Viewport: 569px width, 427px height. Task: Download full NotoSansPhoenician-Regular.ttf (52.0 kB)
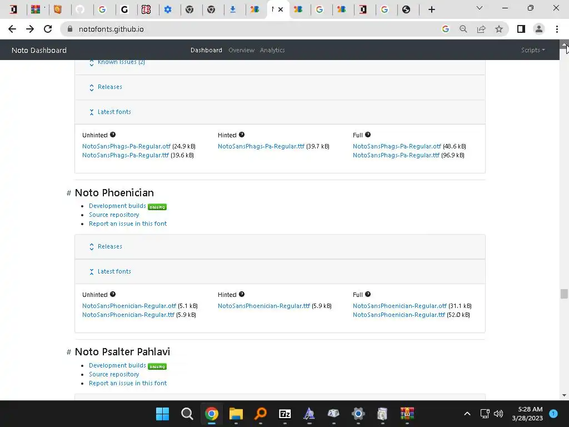click(399, 315)
